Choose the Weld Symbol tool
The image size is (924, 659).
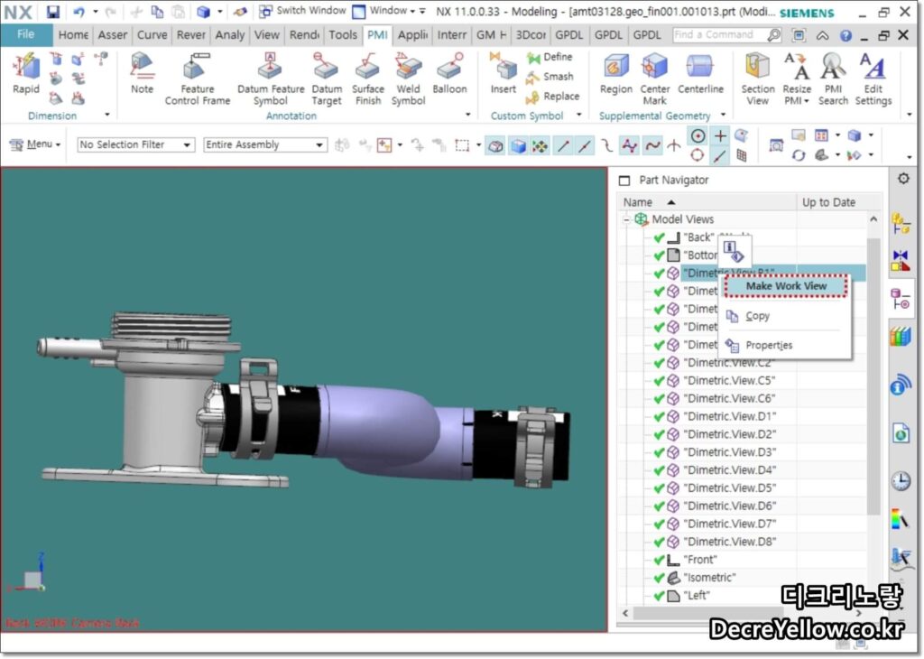coord(408,79)
